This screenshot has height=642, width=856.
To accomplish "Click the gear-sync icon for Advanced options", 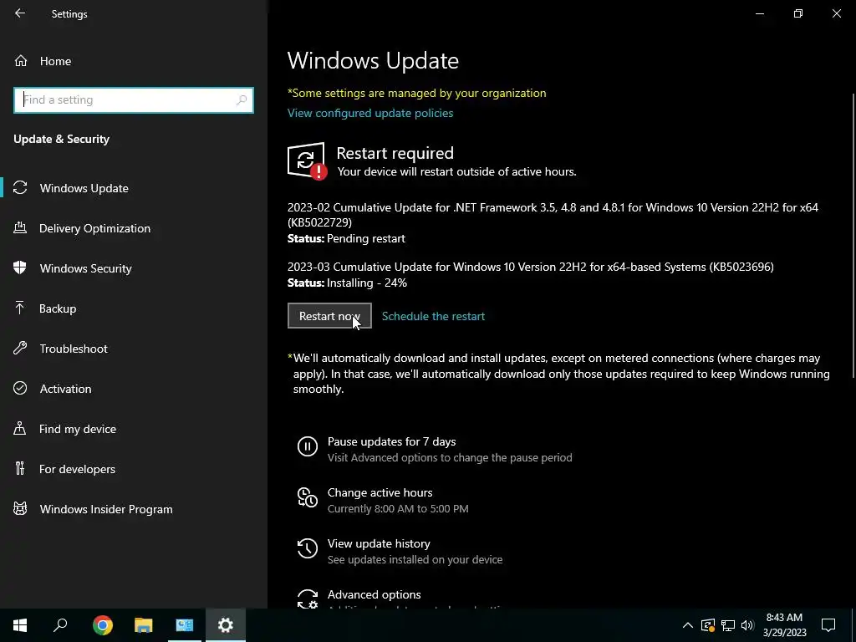I will pyautogui.click(x=308, y=599).
